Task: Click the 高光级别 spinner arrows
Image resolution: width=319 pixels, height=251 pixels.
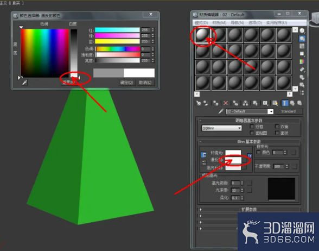Action: (x=242, y=183)
